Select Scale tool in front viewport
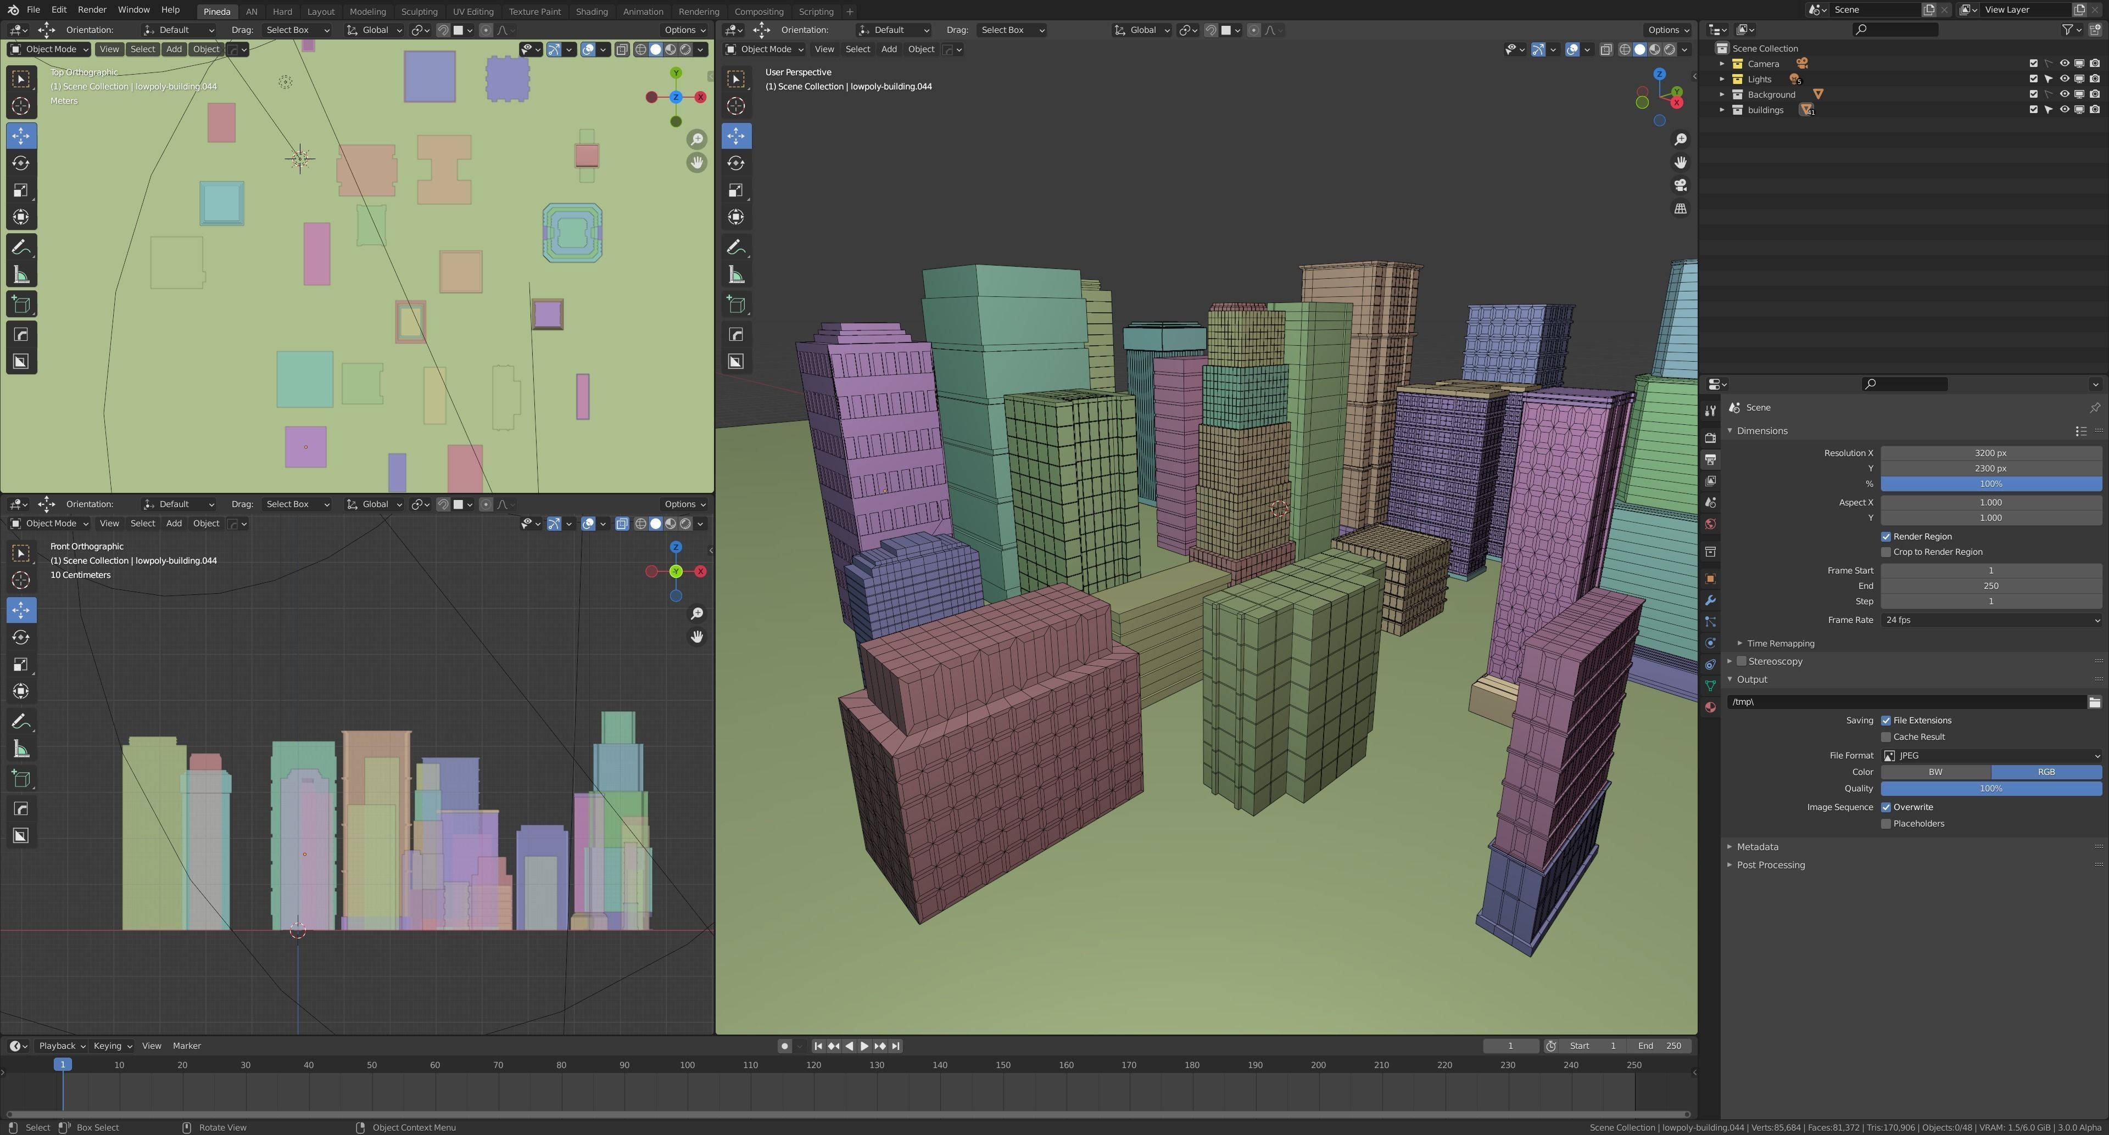2109x1135 pixels. coord(21,665)
